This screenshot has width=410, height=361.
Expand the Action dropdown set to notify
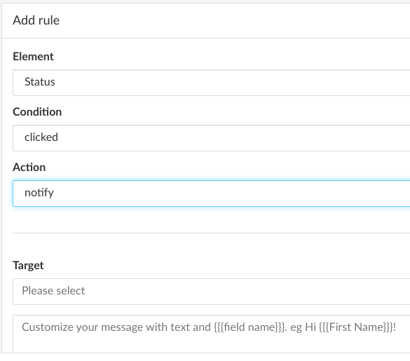[211, 193]
